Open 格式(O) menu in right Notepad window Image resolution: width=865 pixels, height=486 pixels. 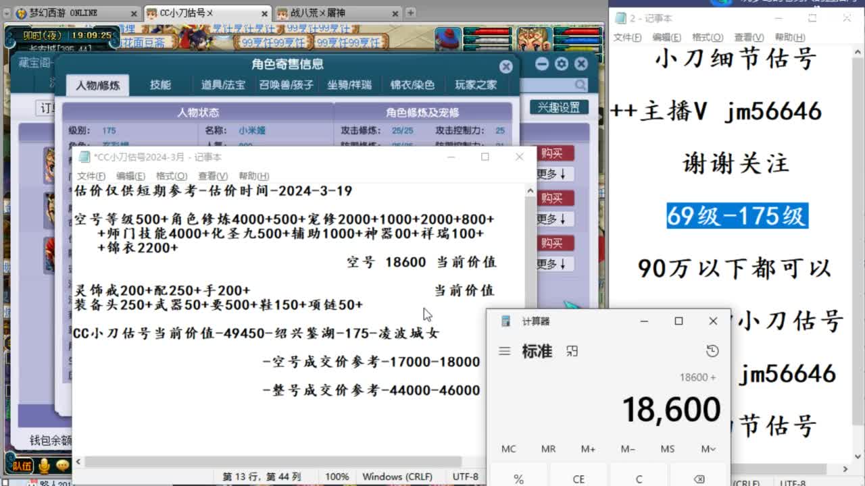[708, 38]
